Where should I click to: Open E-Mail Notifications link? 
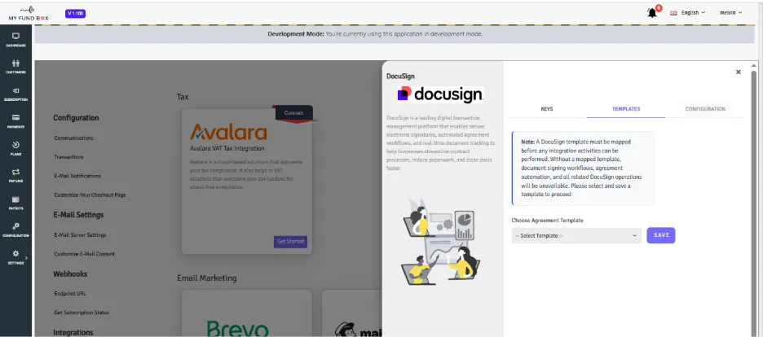pos(77,176)
